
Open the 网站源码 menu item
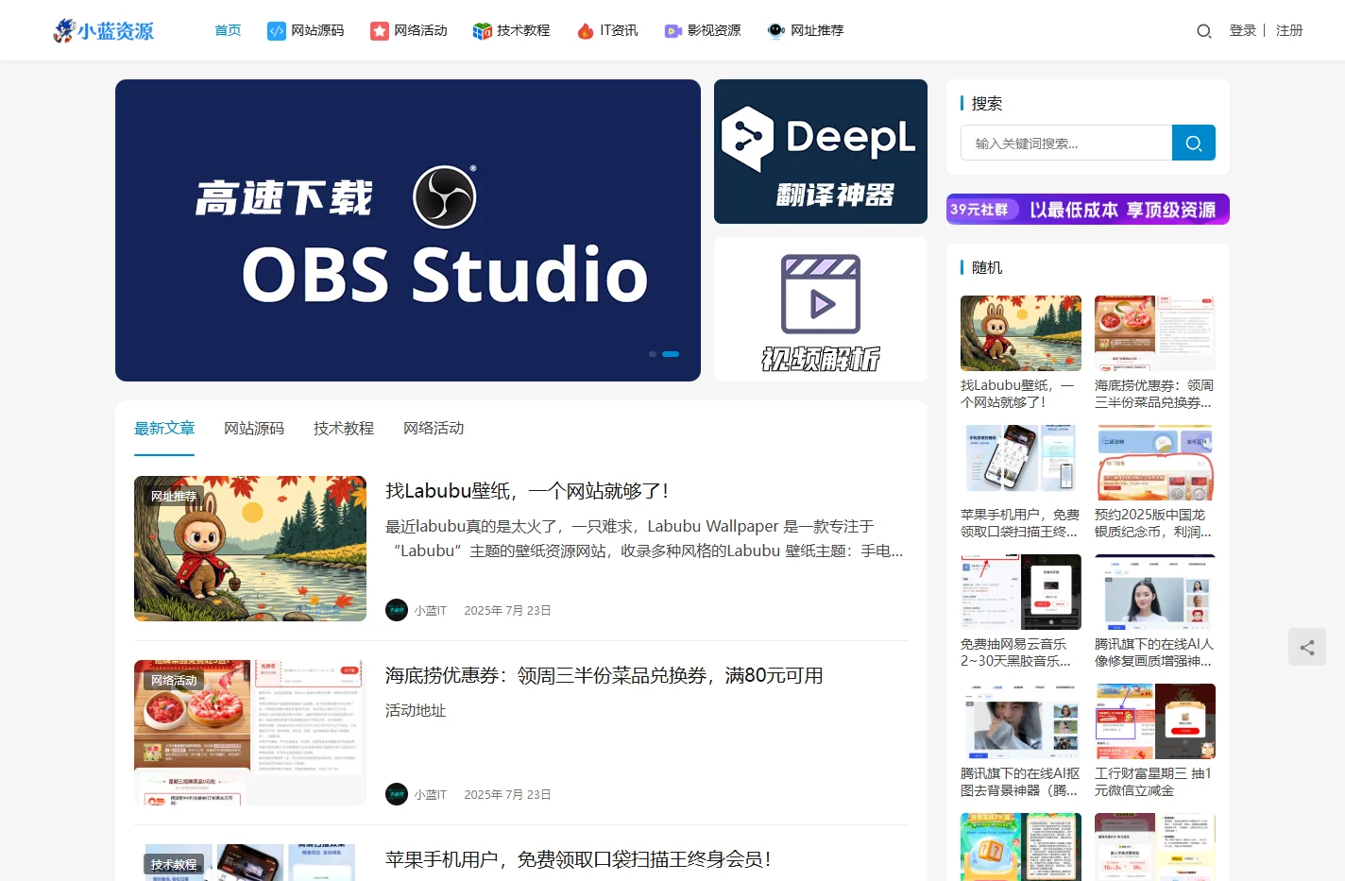click(306, 30)
